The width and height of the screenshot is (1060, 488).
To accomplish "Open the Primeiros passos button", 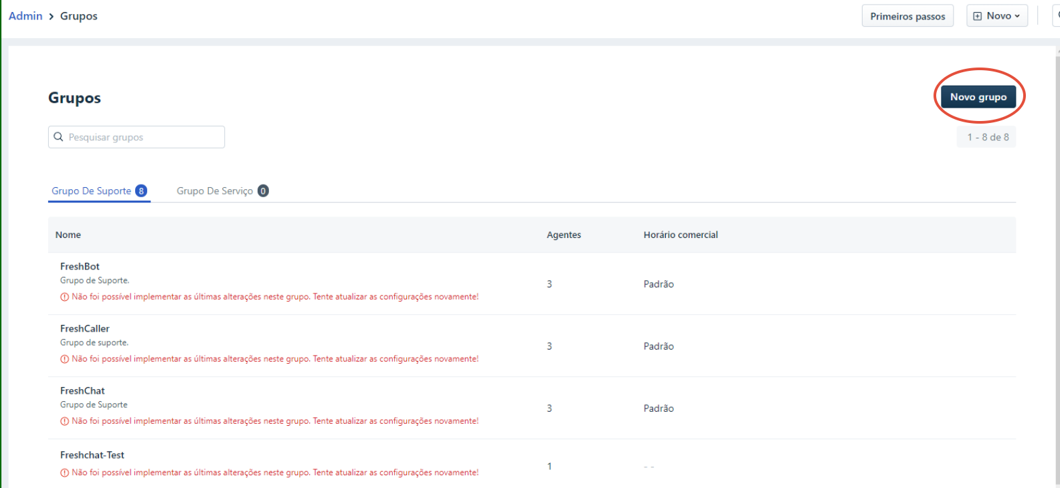I will (907, 16).
